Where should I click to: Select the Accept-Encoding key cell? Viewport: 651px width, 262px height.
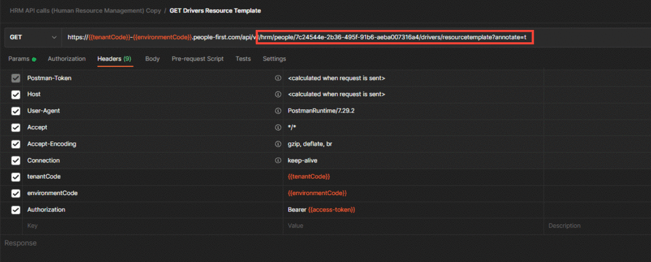pos(152,144)
